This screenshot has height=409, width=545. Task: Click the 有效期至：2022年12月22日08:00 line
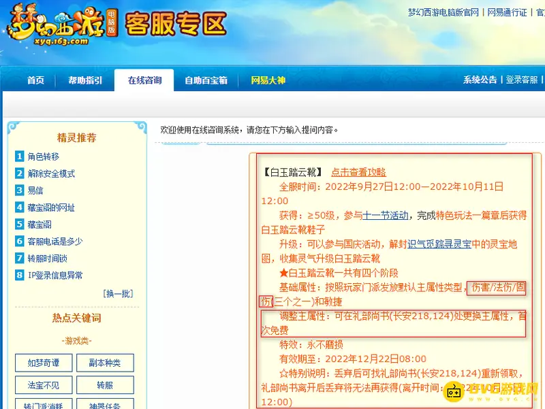click(x=353, y=359)
